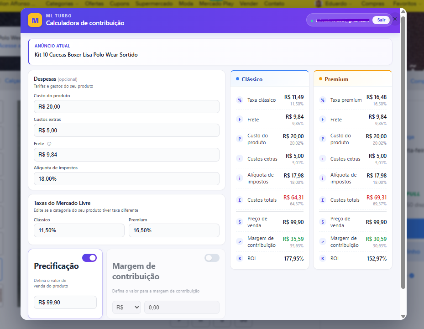
Task: Click the F icon in Premium Frete row
Action: (x=323, y=120)
